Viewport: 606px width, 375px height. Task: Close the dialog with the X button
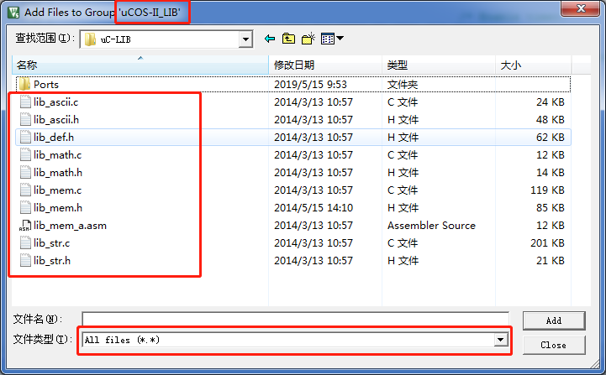pos(581,8)
